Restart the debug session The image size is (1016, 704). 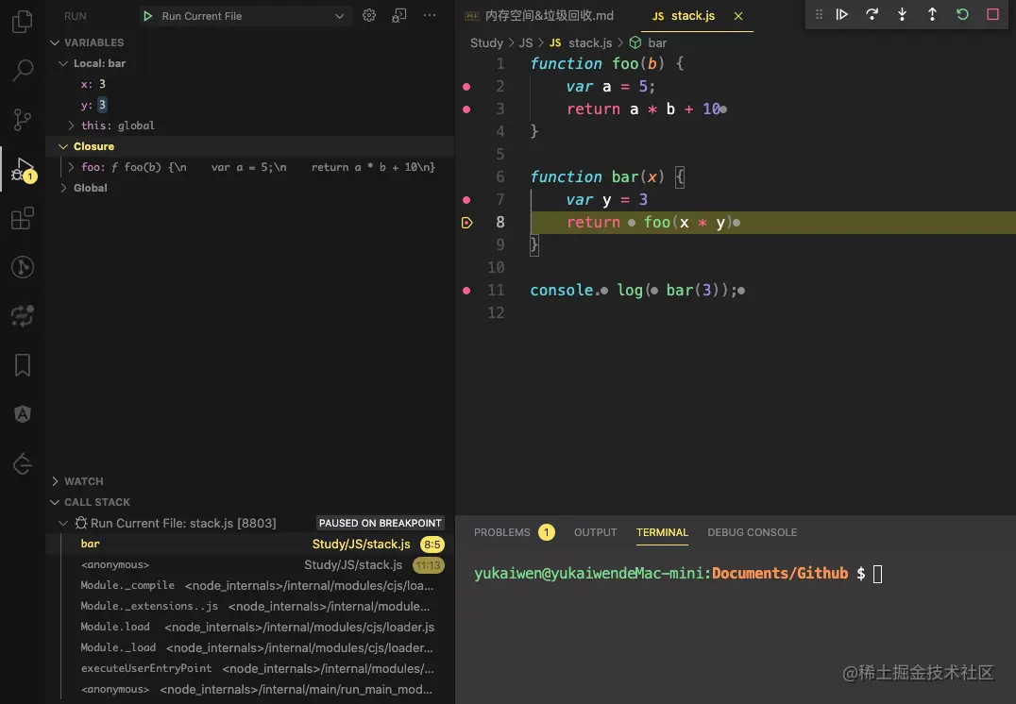[962, 14]
